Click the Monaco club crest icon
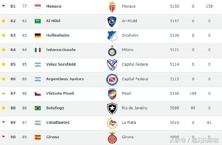The width and height of the screenshot is (222, 145). coord(112,6)
